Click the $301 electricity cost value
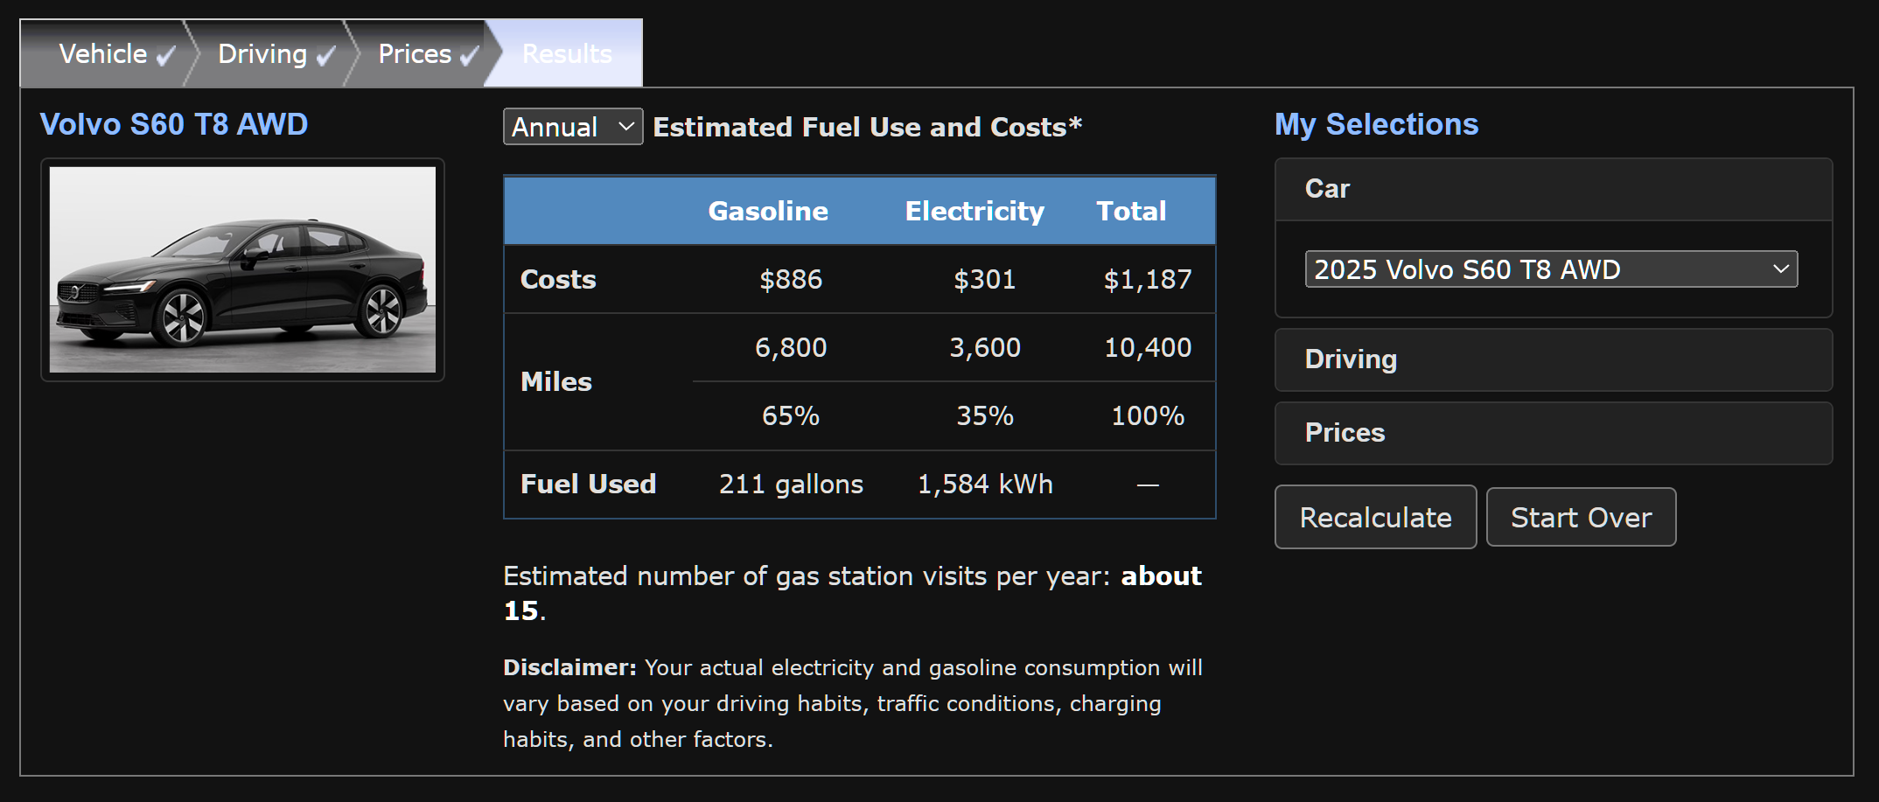This screenshot has height=802, width=1879. click(x=984, y=279)
